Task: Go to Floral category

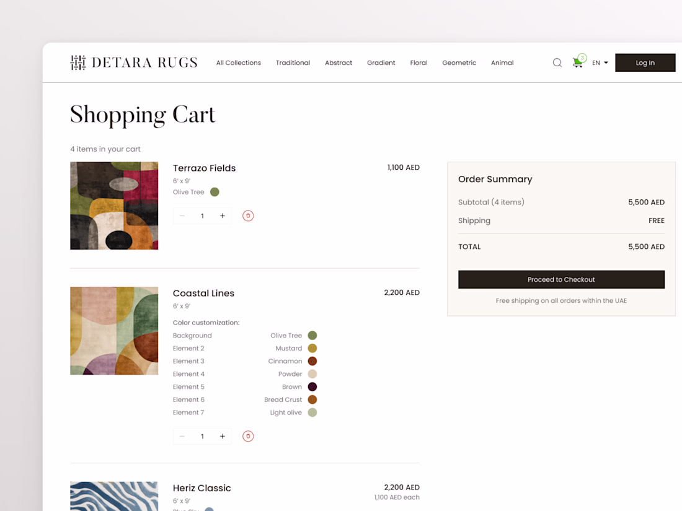Action: click(x=418, y=63)
